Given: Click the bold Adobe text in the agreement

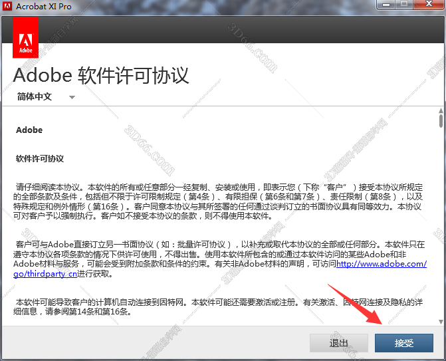Looking at the screenshot, I should point(29,130).
